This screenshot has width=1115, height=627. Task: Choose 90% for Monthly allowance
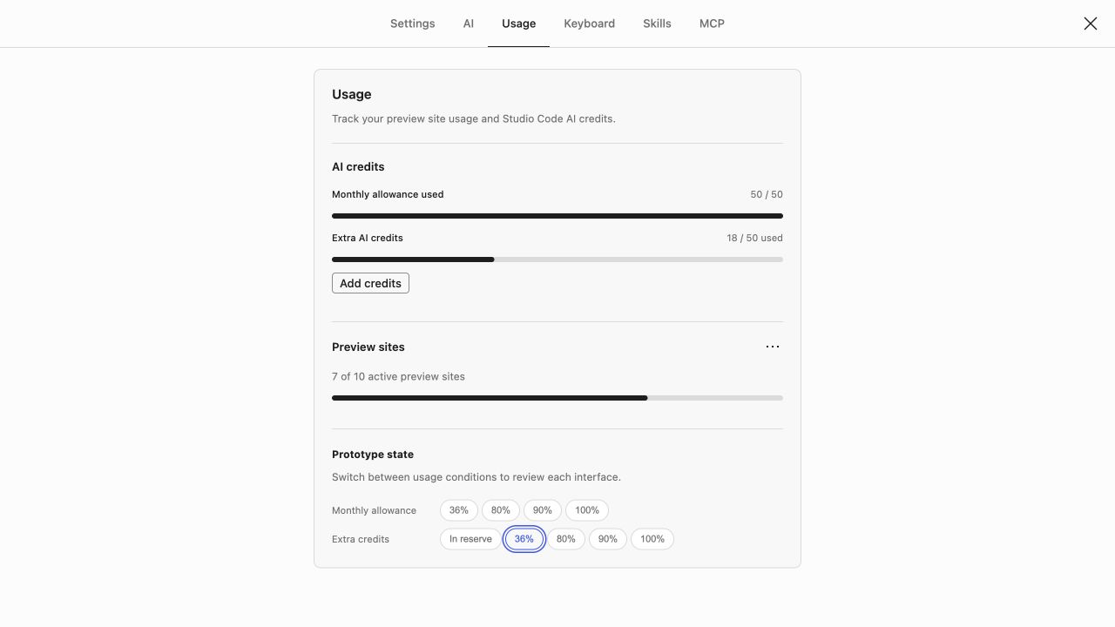click(x=543, y=510)
